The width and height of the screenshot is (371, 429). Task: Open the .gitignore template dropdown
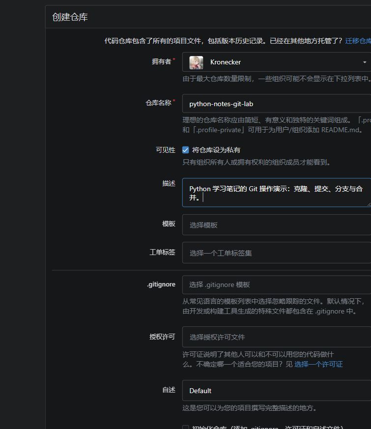(x=277, y=285)
